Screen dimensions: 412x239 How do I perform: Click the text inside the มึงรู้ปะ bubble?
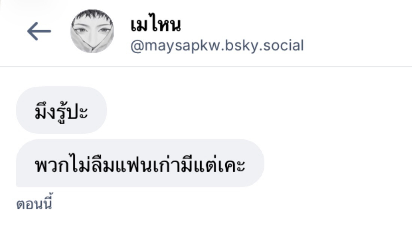click(61, 112)
